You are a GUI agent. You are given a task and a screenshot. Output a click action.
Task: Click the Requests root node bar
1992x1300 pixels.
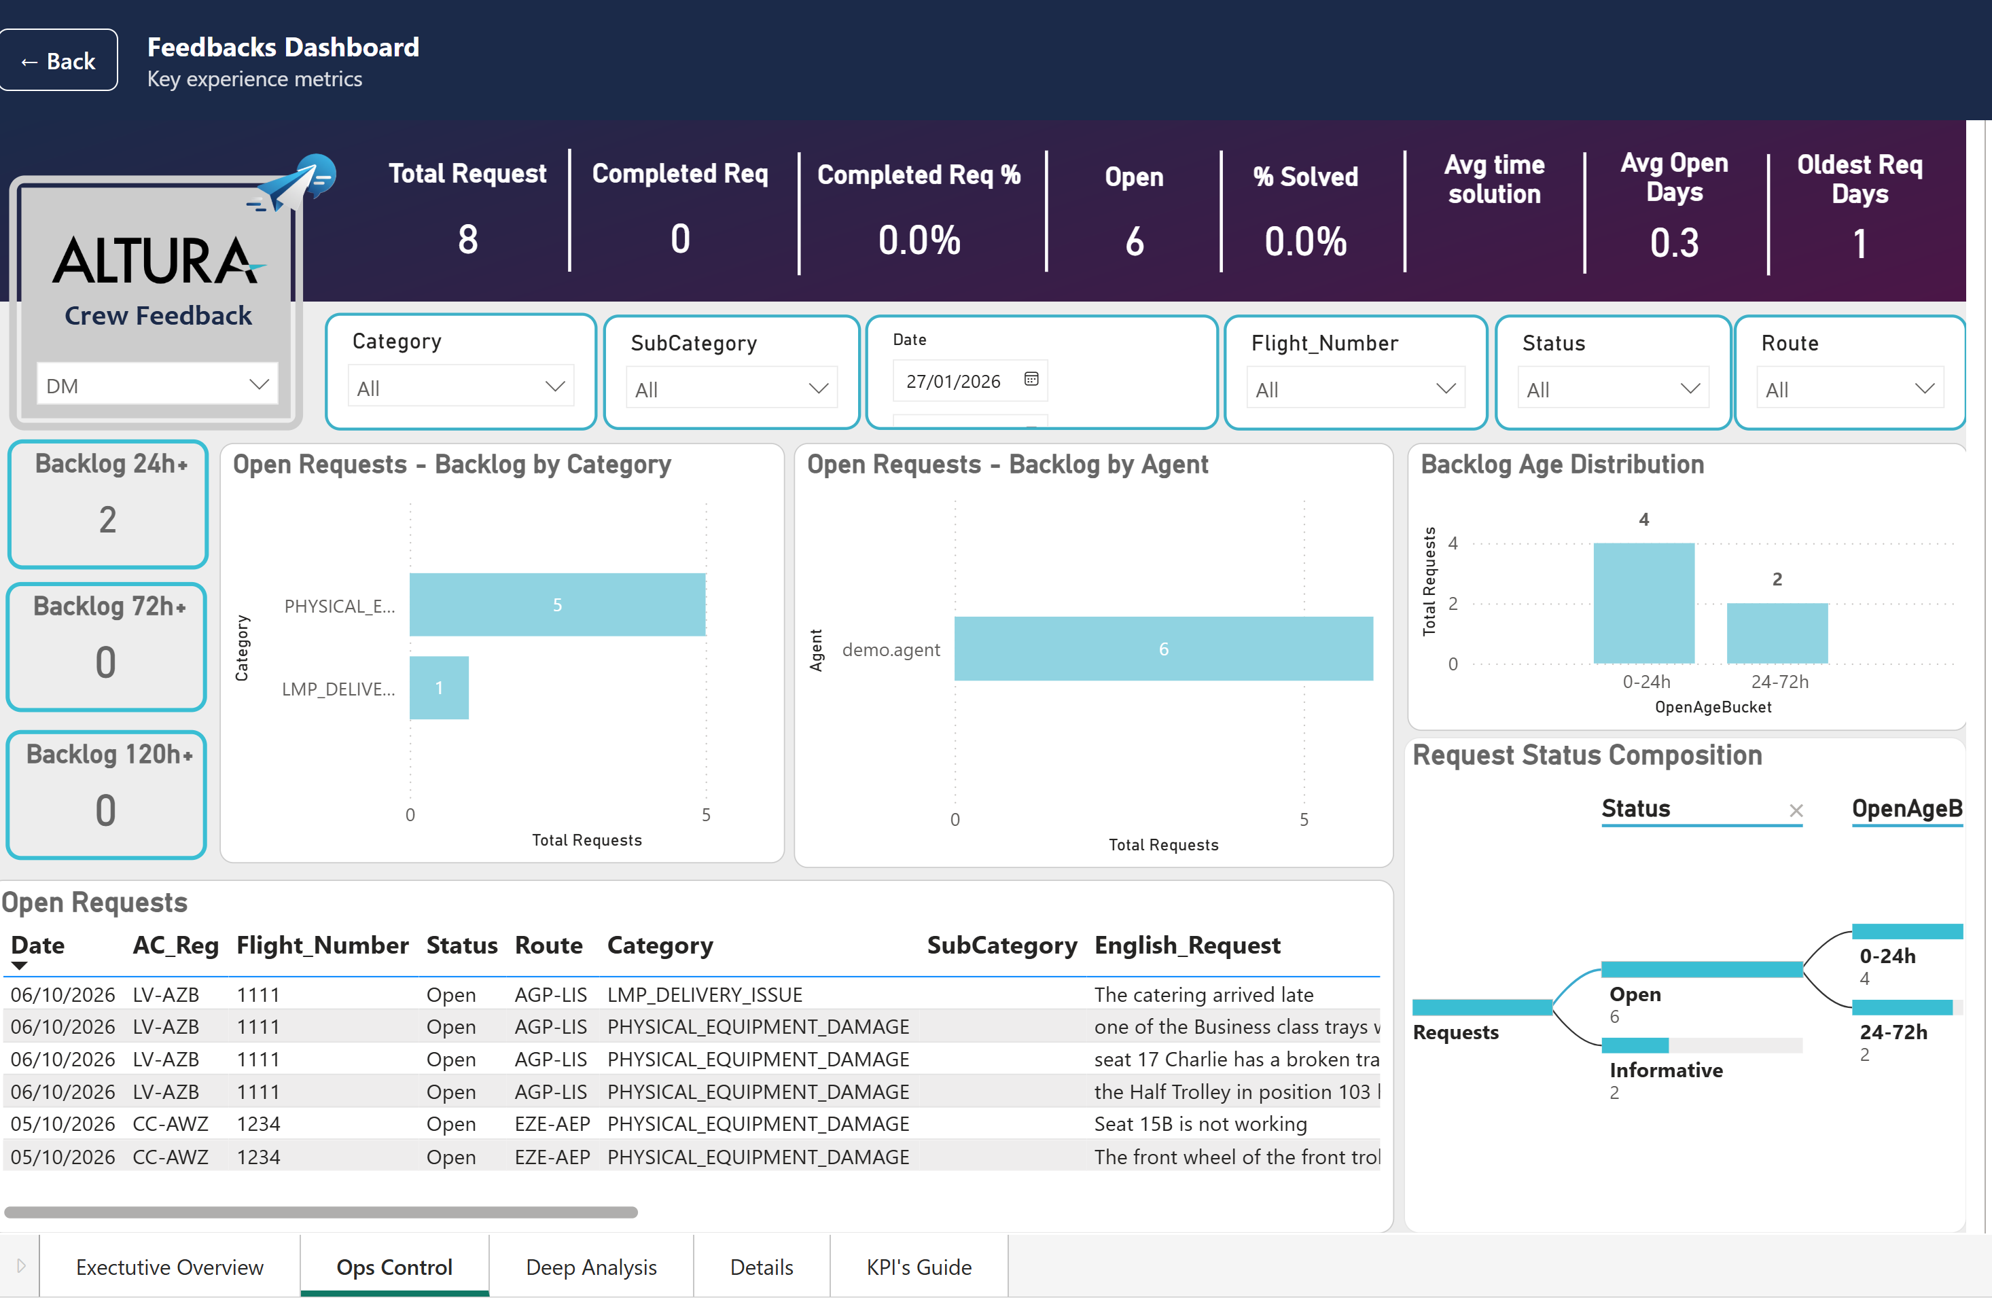point(1482,1007)
